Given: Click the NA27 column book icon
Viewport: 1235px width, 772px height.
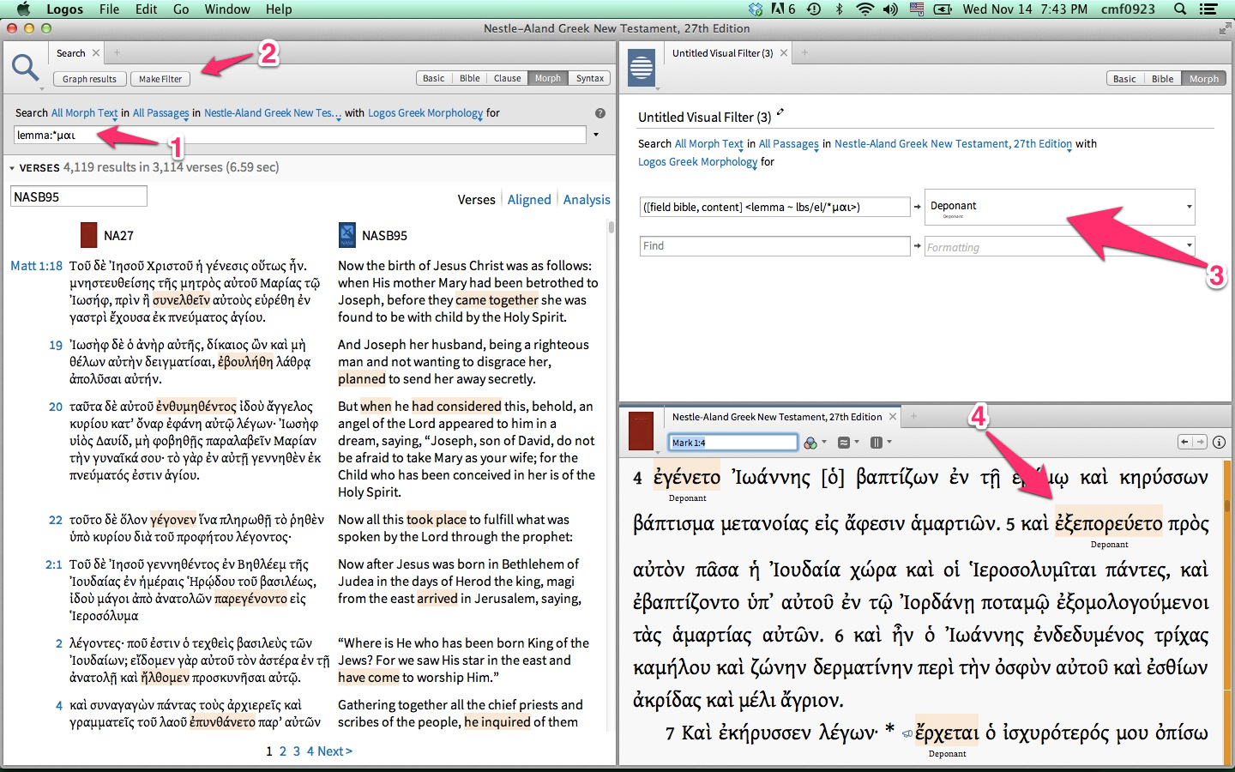Looking at the screenshot, I should pos(88,235).
